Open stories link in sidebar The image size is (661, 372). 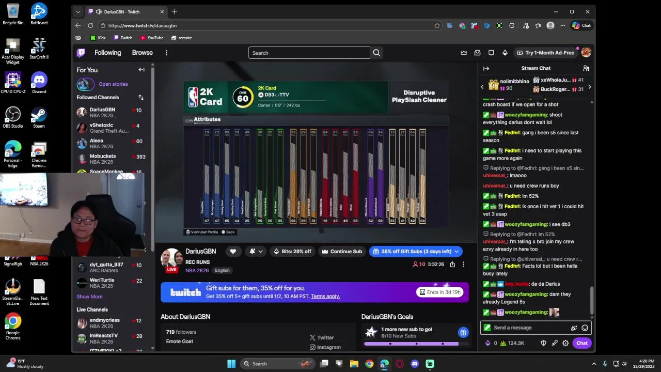pyautogui.click(x=113, y=84)
